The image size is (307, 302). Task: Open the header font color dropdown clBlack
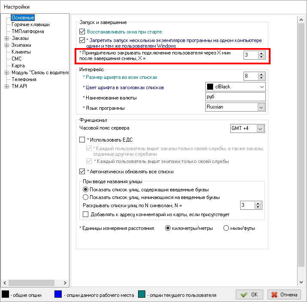262,87
